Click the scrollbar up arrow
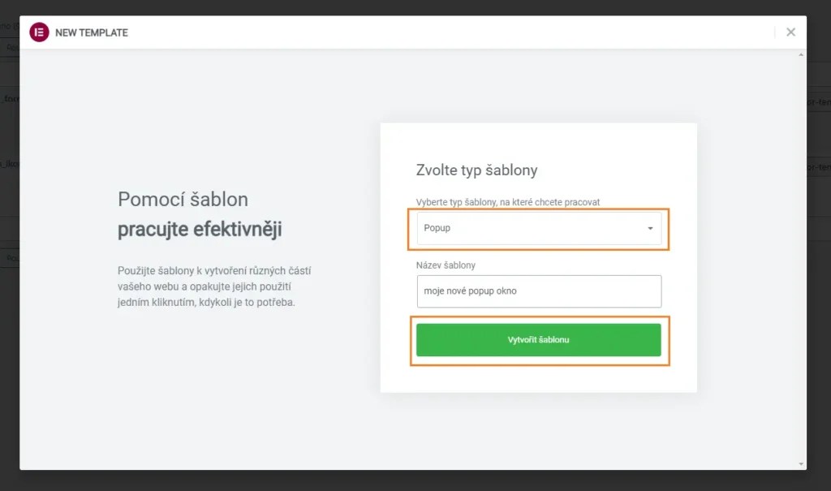Image resolution: width=831 pixels, height=491 pixels. click(802, 53)
